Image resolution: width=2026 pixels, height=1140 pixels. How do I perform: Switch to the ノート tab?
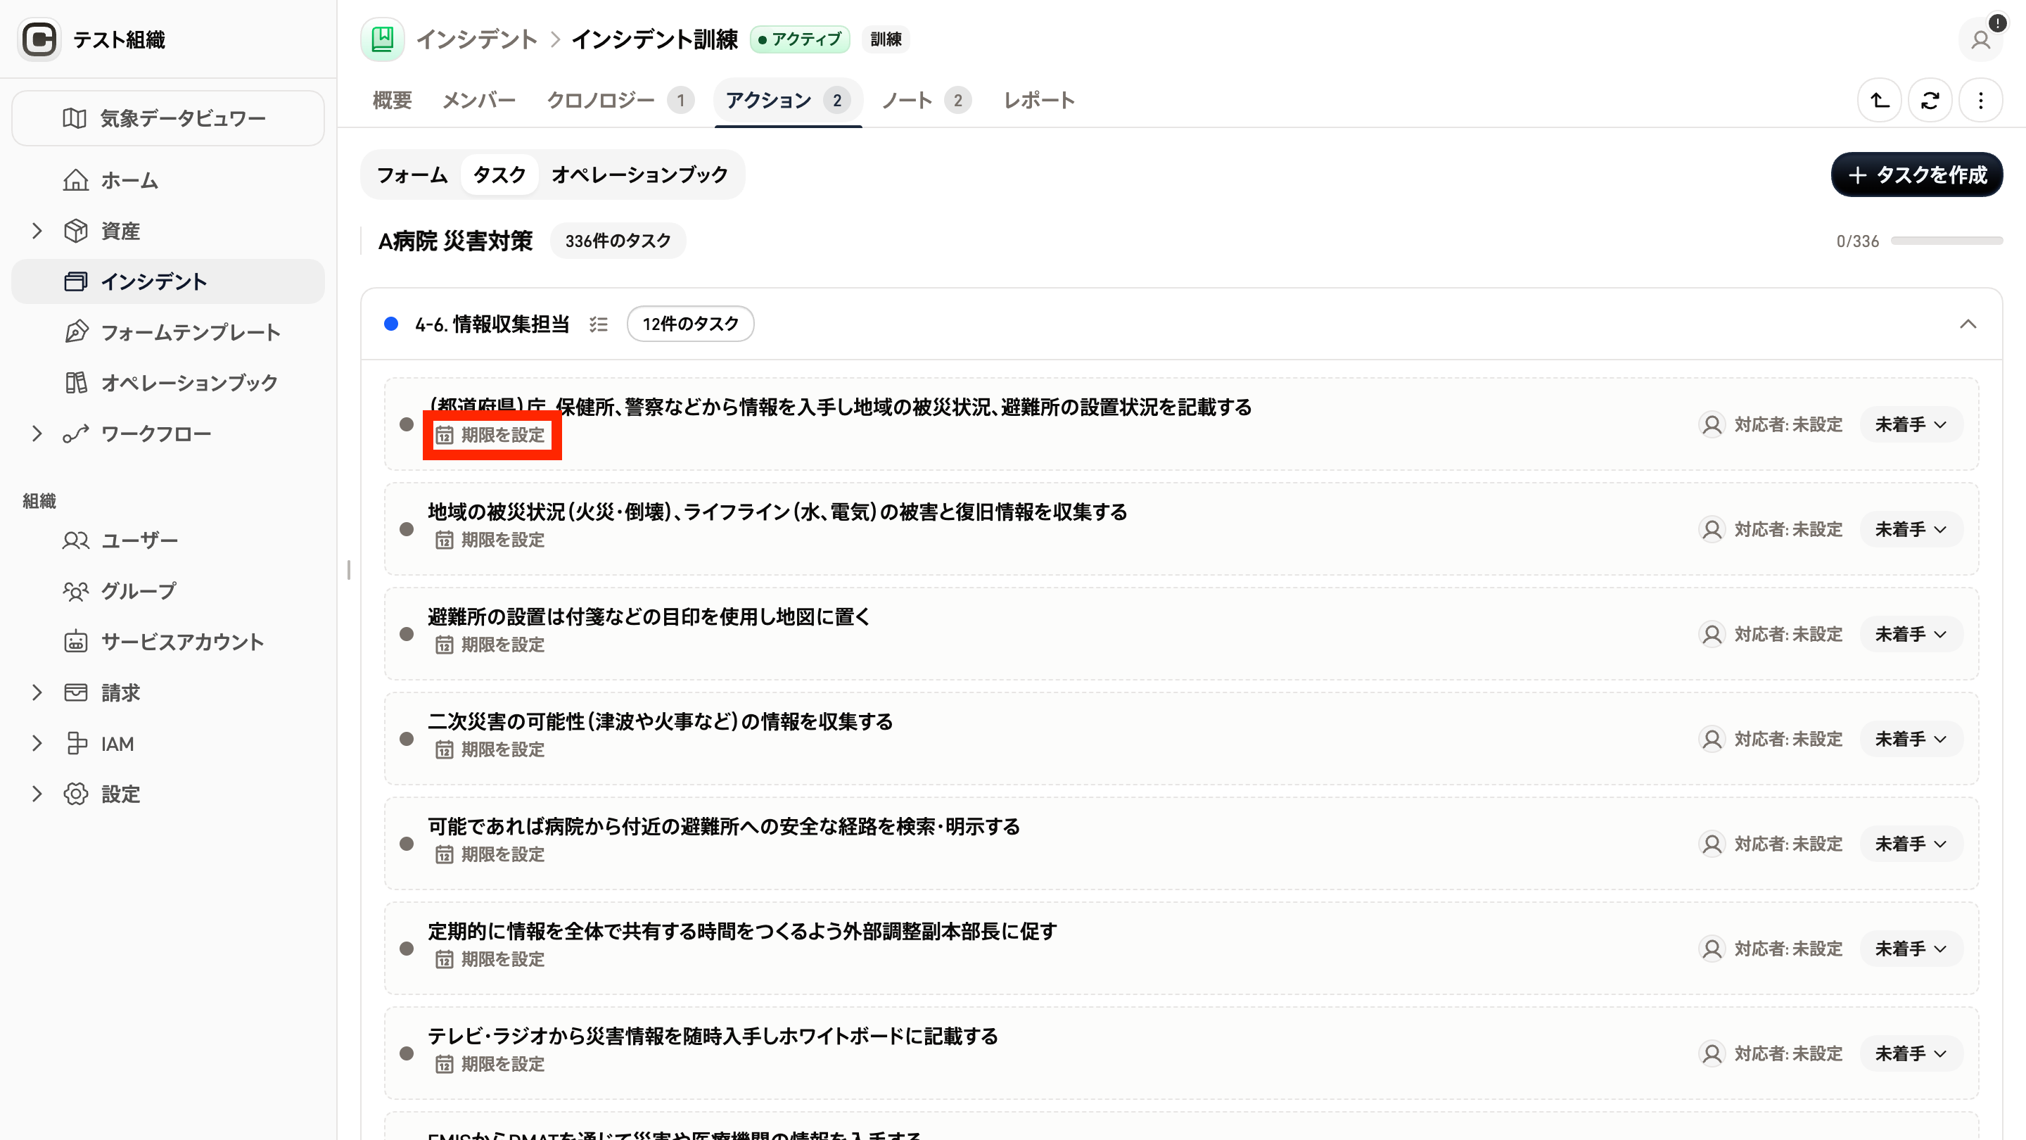tap(926, 100)
